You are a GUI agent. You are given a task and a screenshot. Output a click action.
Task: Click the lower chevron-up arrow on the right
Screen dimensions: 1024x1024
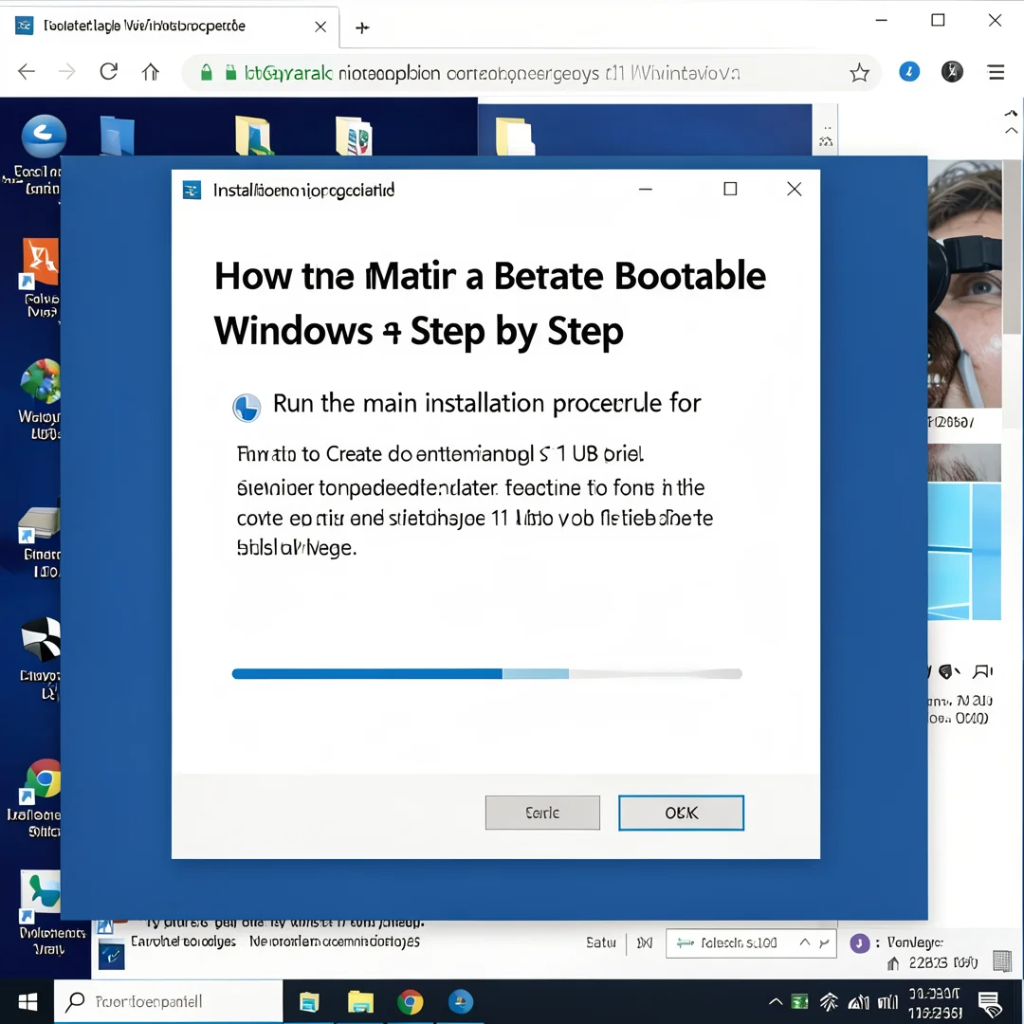click(1011, 131)
